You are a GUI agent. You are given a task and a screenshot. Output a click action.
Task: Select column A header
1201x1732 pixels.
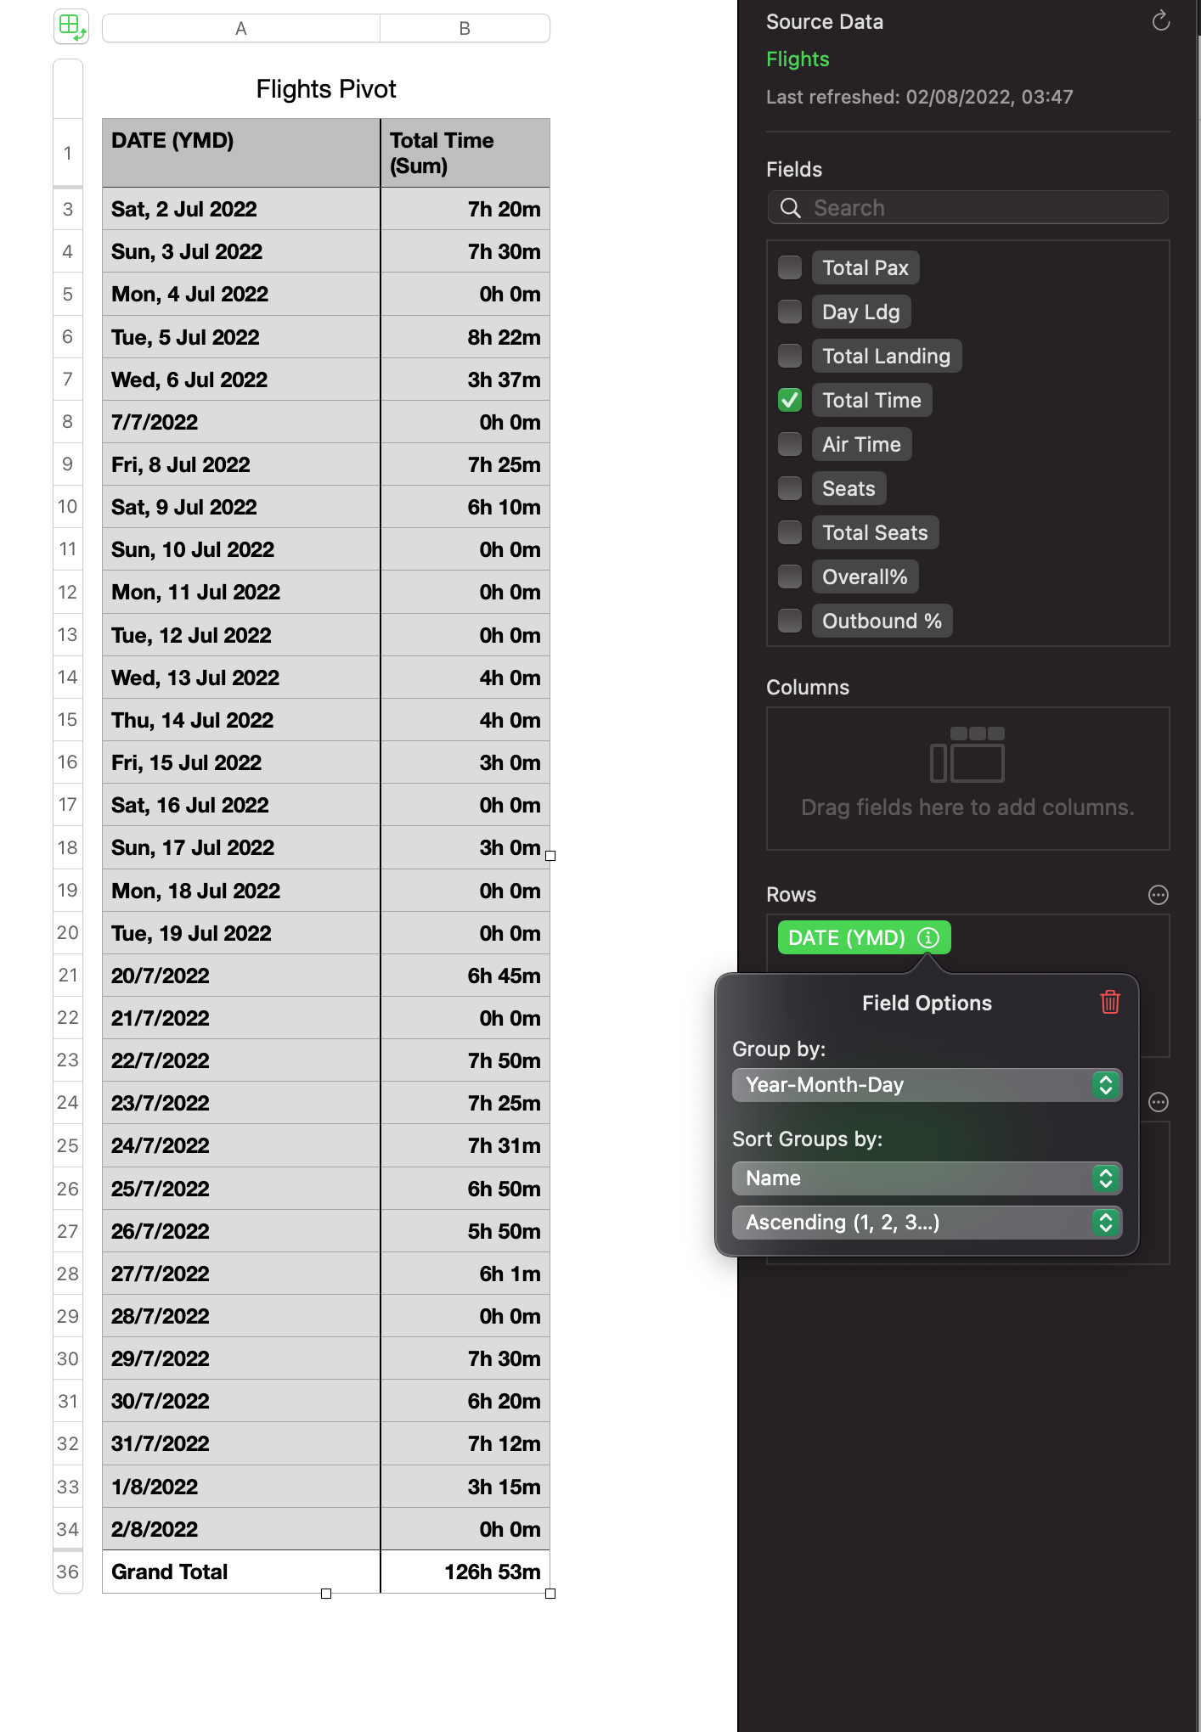(241, 29)
